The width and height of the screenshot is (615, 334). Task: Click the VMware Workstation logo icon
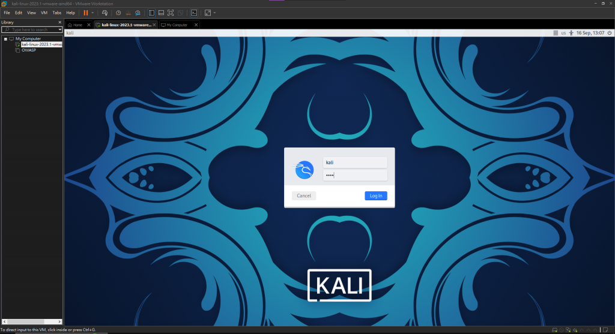4,4
